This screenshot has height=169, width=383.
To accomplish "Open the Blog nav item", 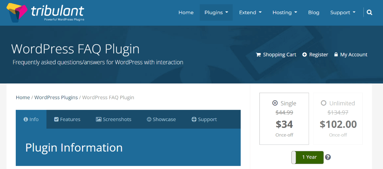I will click(x=314, y=12).
